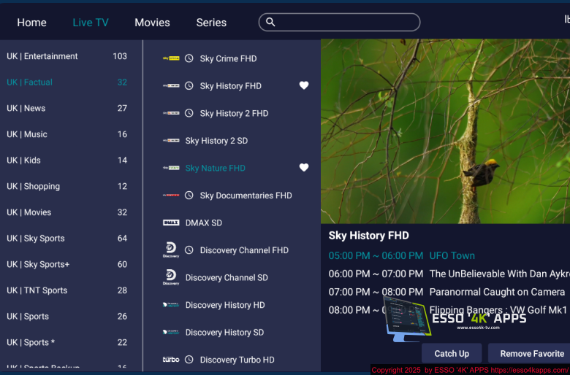Select the UK | News category
This screenshot has width=570, height=375.
pyautogui.click(x=67, y=108)
